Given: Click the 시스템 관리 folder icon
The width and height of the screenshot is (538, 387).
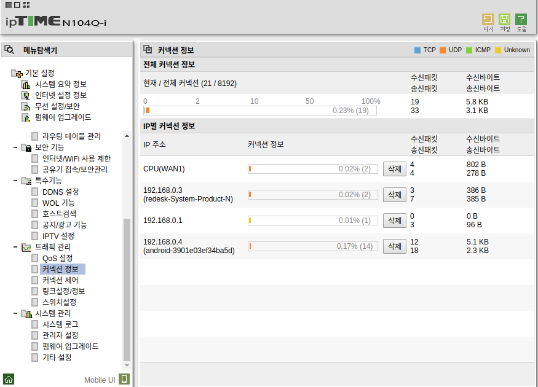Looking at the screenshot, I should click(26, 314).
